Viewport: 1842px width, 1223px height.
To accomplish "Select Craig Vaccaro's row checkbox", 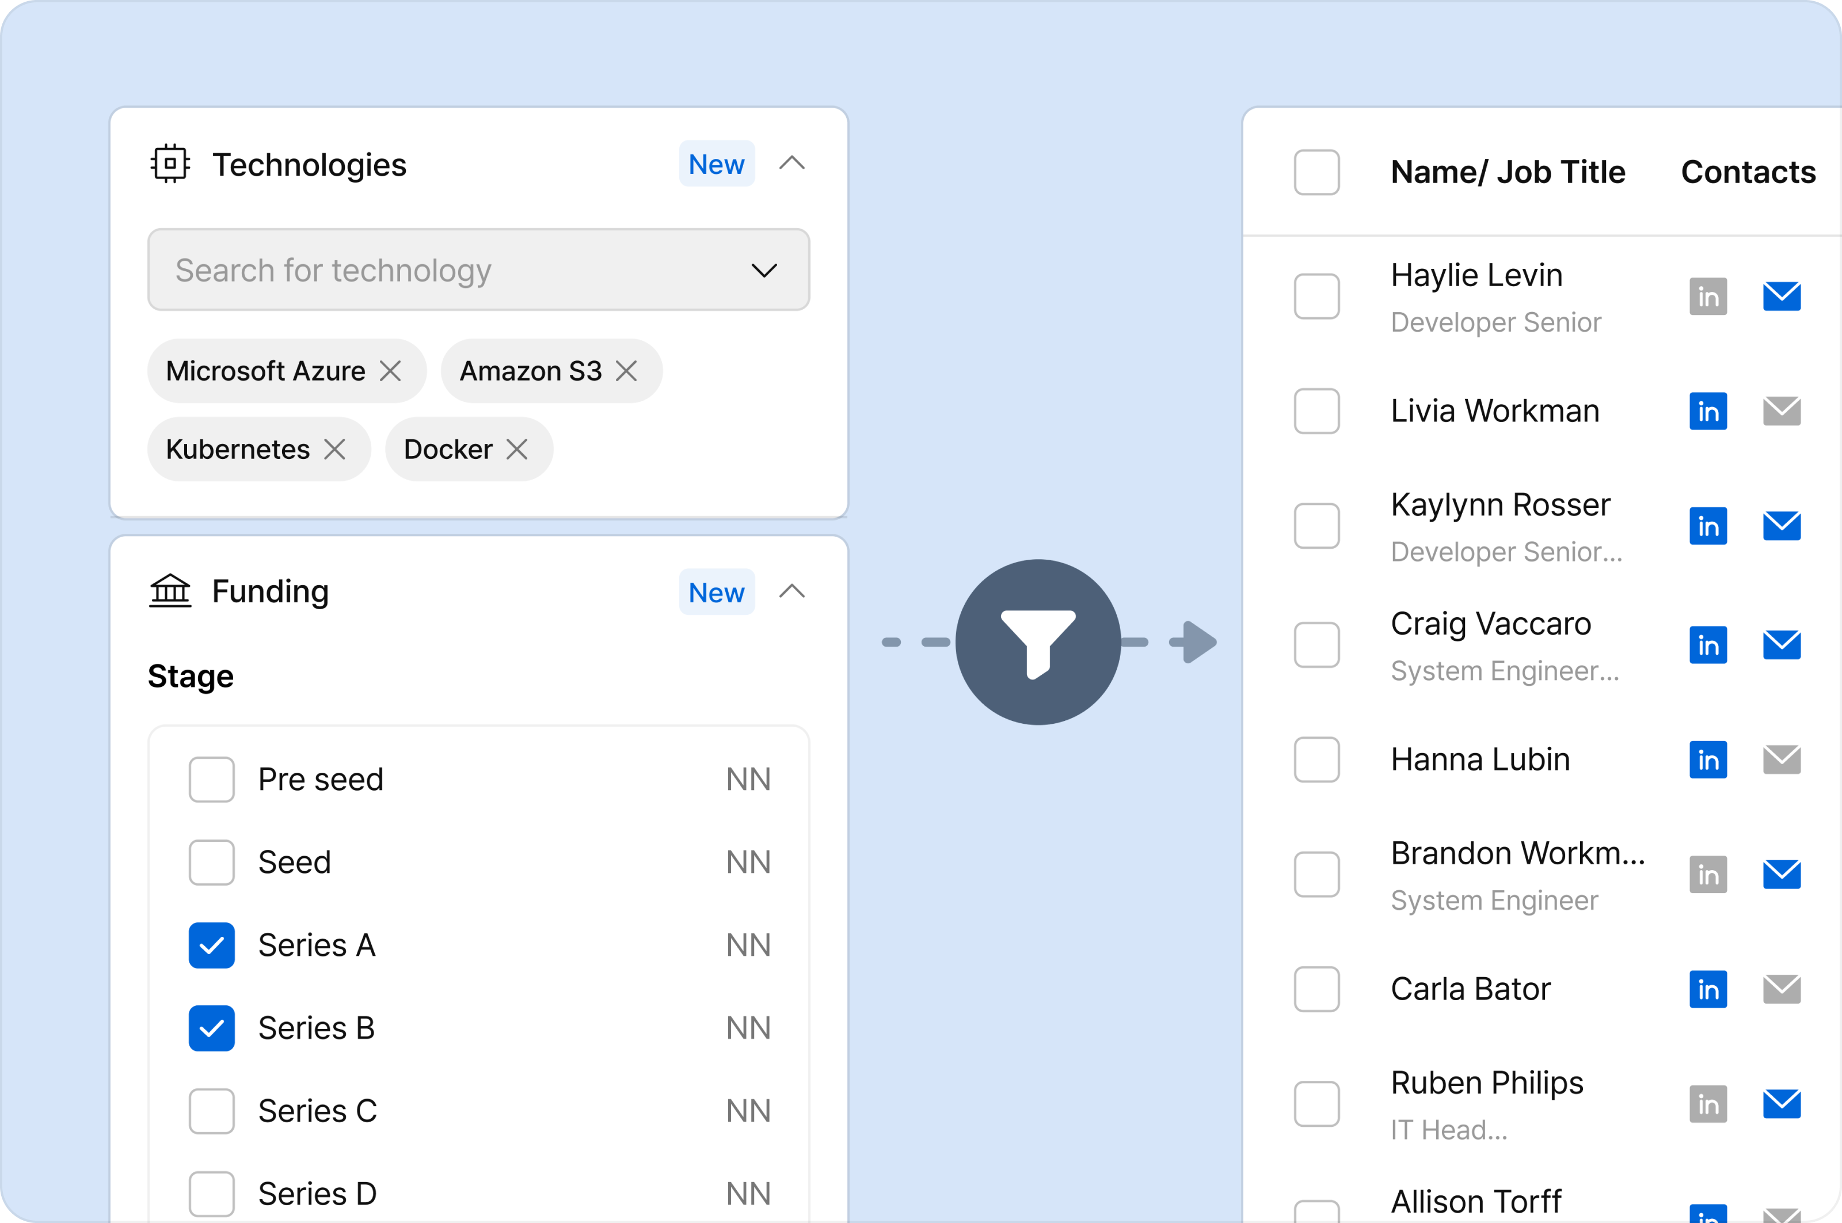I will [x=1316, y=645].
